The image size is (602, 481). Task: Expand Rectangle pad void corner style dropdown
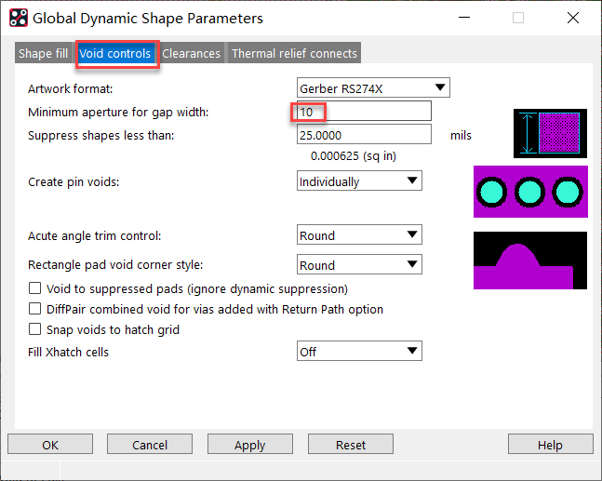(x=358, y=265)
